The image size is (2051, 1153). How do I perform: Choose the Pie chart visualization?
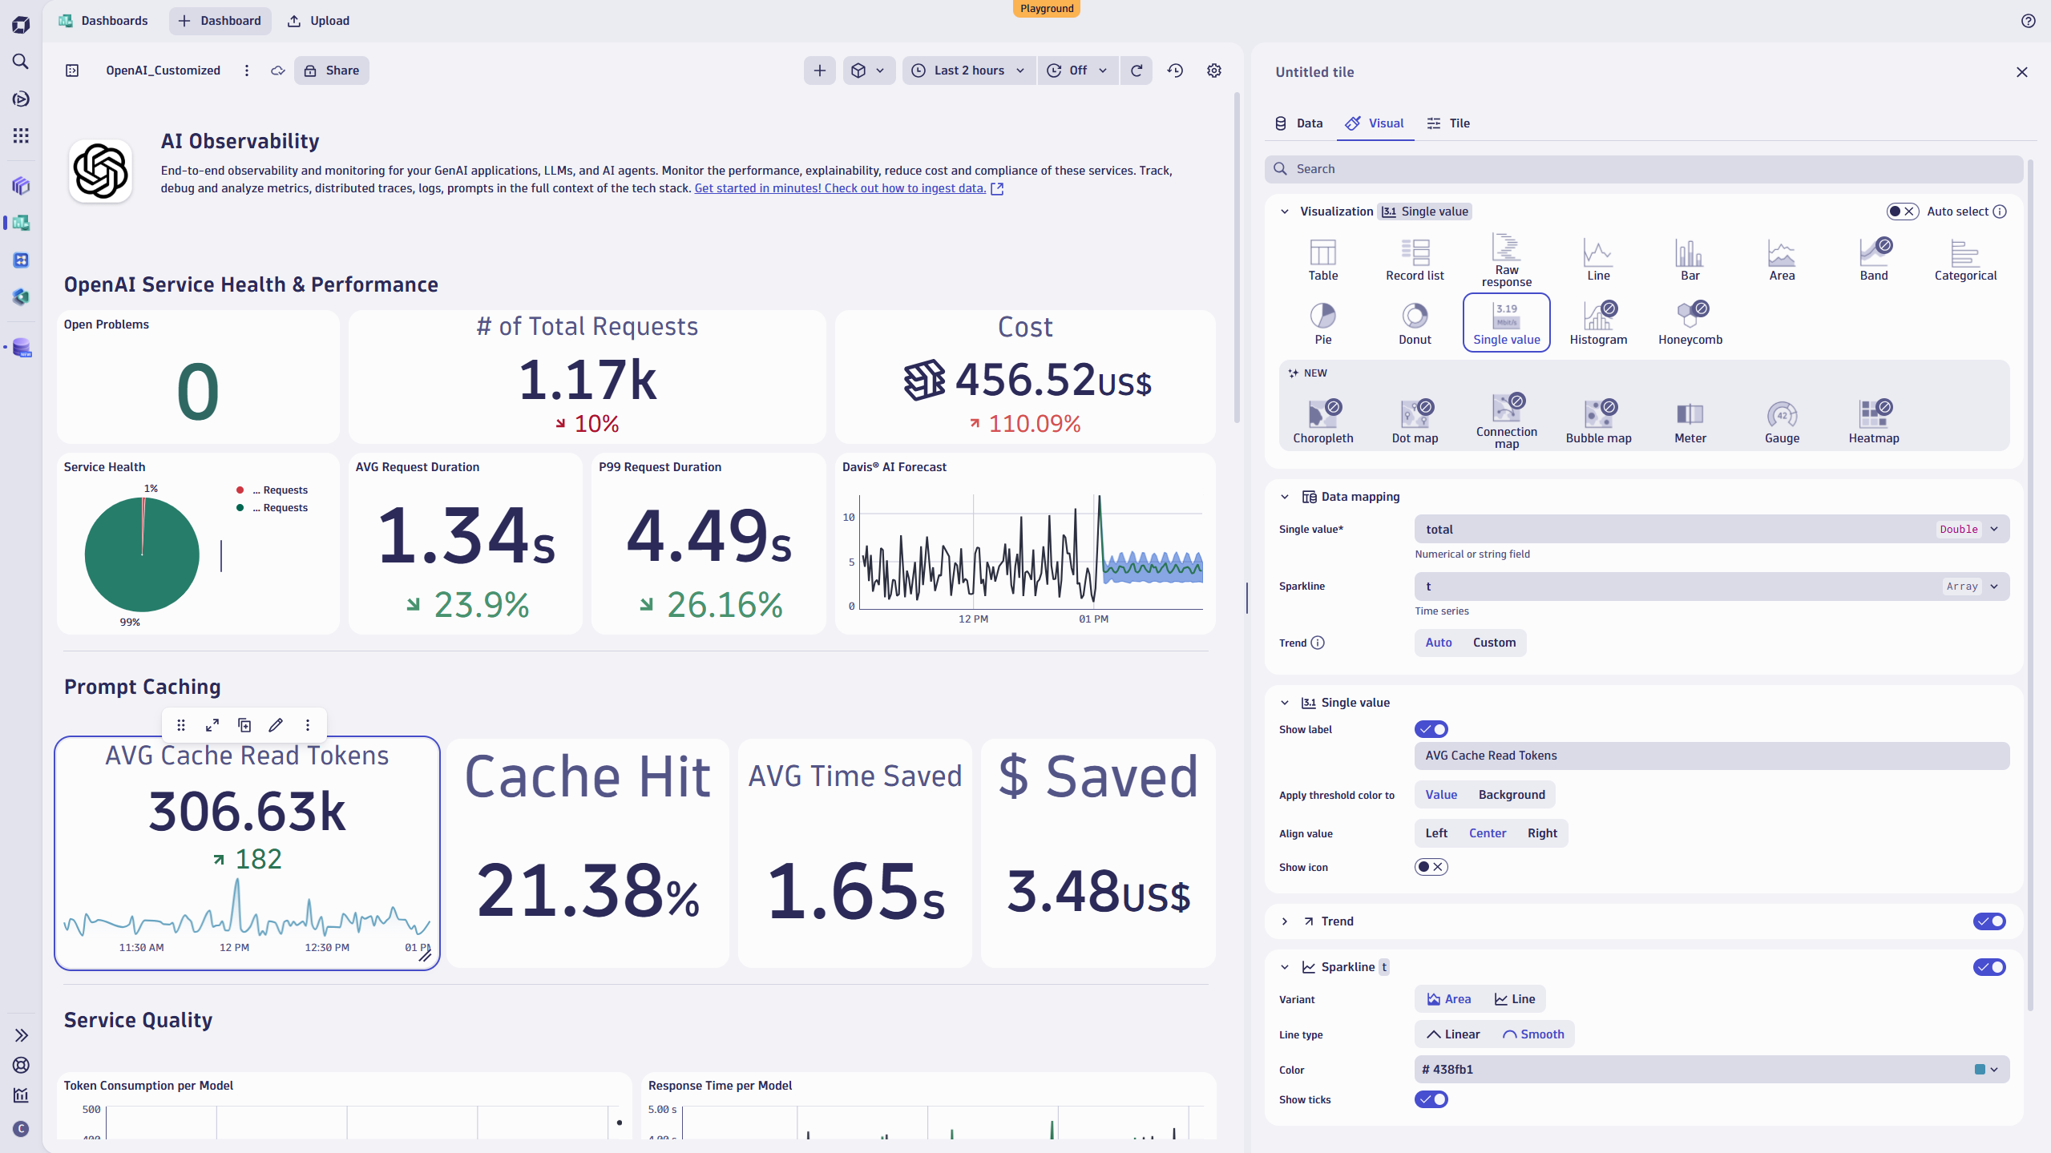[x=1322, y=321]
